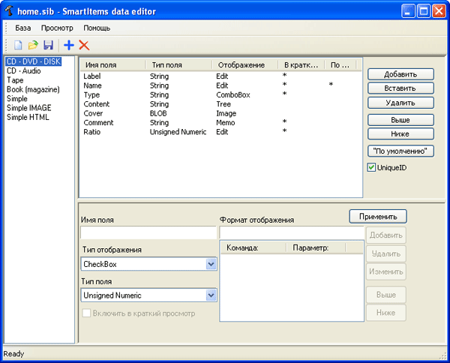Click the red X delete icon

tap(84, 46)
